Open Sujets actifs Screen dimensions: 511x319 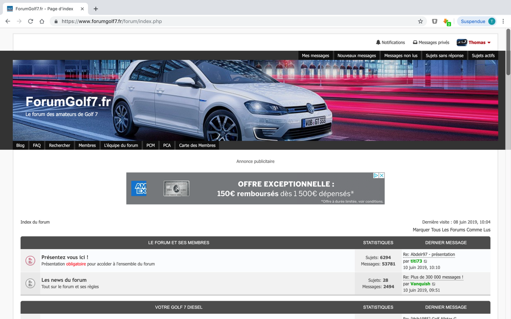(x=483, y=55)
